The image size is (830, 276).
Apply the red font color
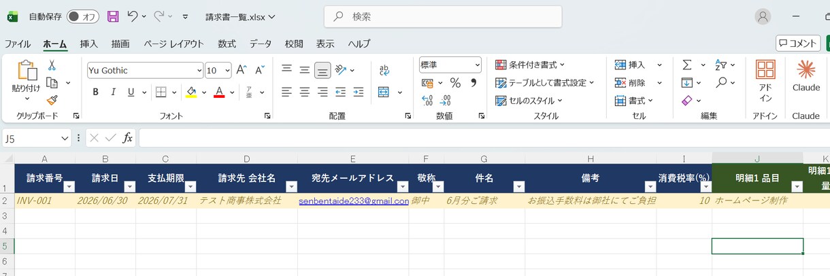pyautogui.click(x=219, y=92)
